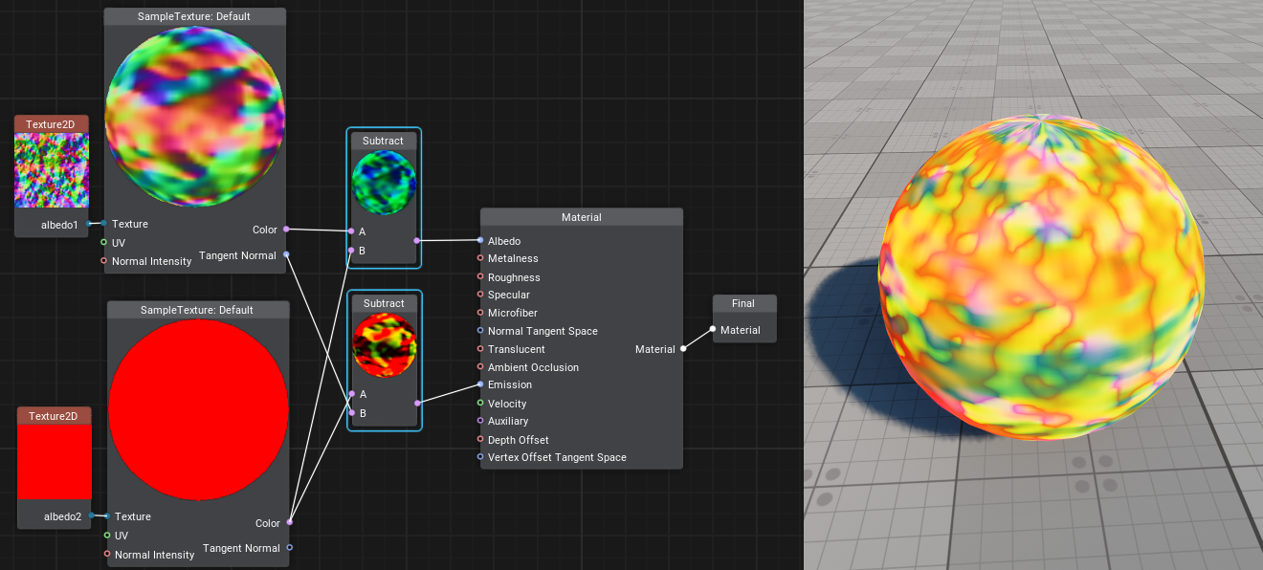Screen dimensions: 1263x570
Task: Click the Roughness input port
Action: (480, 277)
